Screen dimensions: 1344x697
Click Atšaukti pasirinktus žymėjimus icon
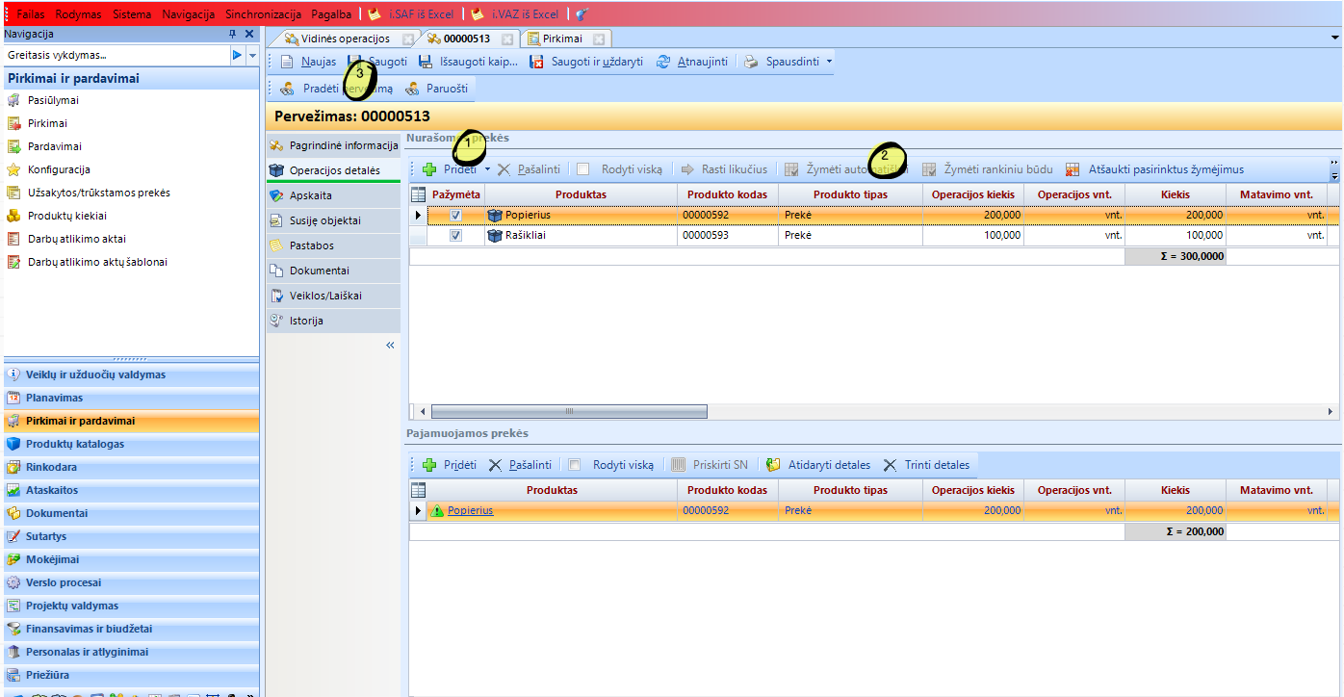point(1073,169)
